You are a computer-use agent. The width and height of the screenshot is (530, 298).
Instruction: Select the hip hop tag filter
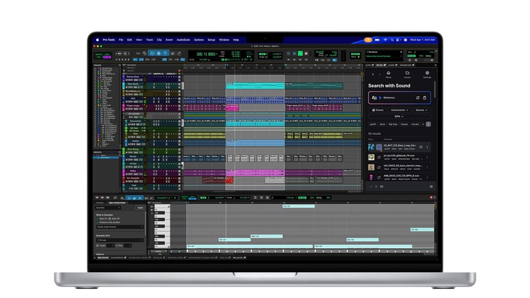tap(393, 124)
